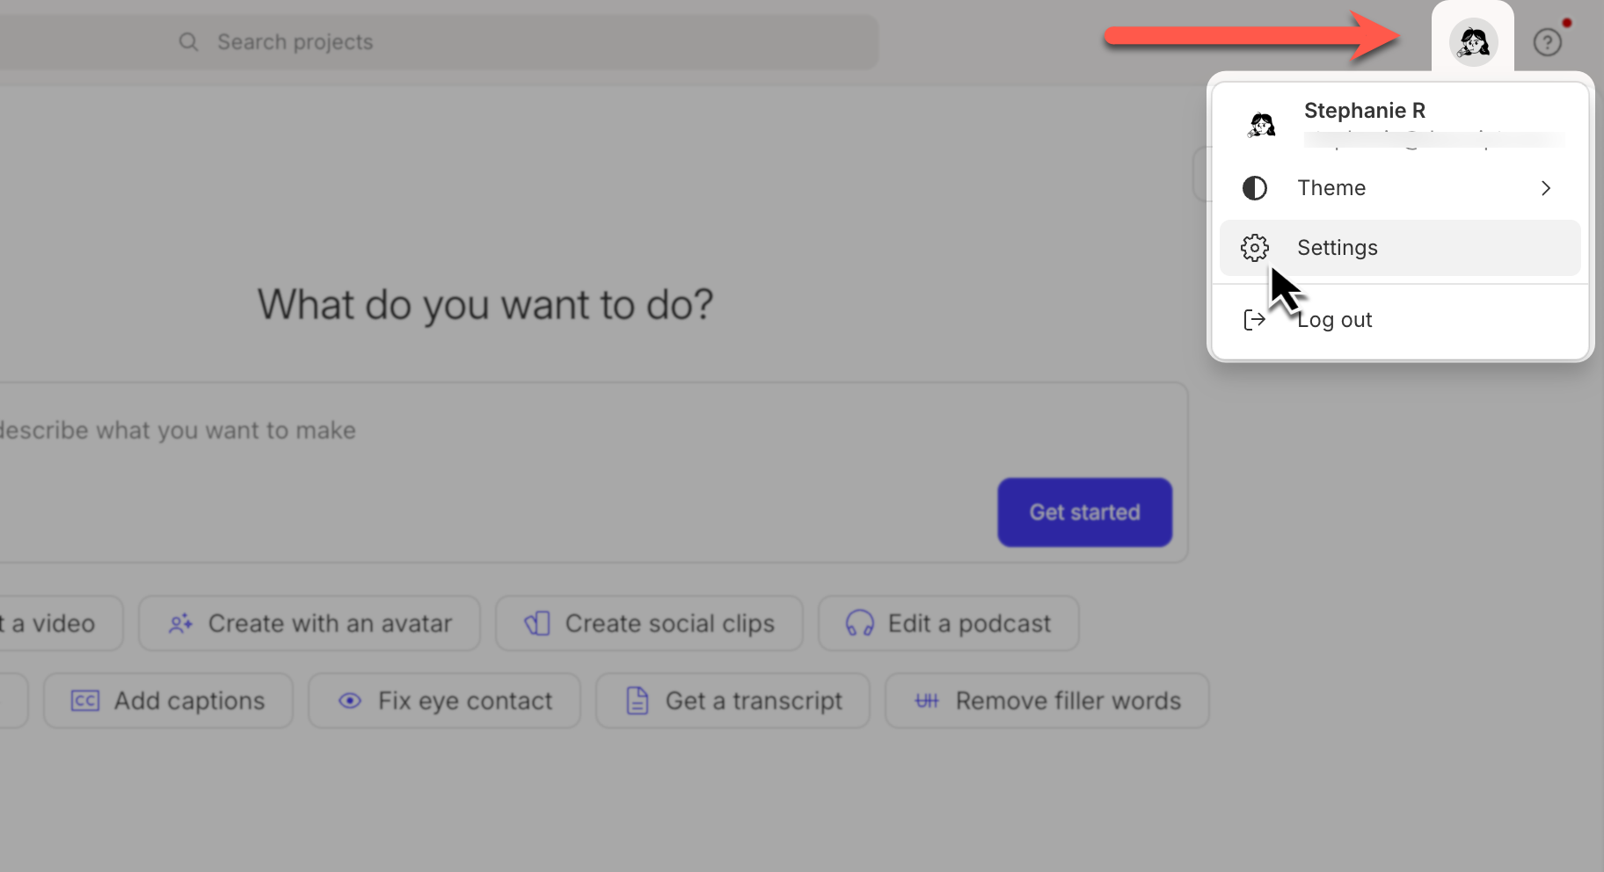Click the half-circle Theme icon

pyautogui.click(x=1254, y=188)
